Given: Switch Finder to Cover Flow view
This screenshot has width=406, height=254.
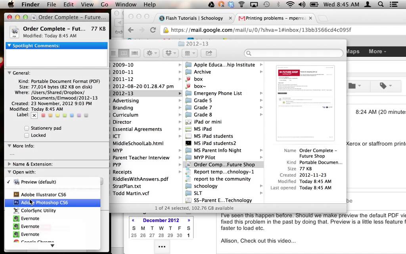Looking at the screenshot, I should click(135, 53).
